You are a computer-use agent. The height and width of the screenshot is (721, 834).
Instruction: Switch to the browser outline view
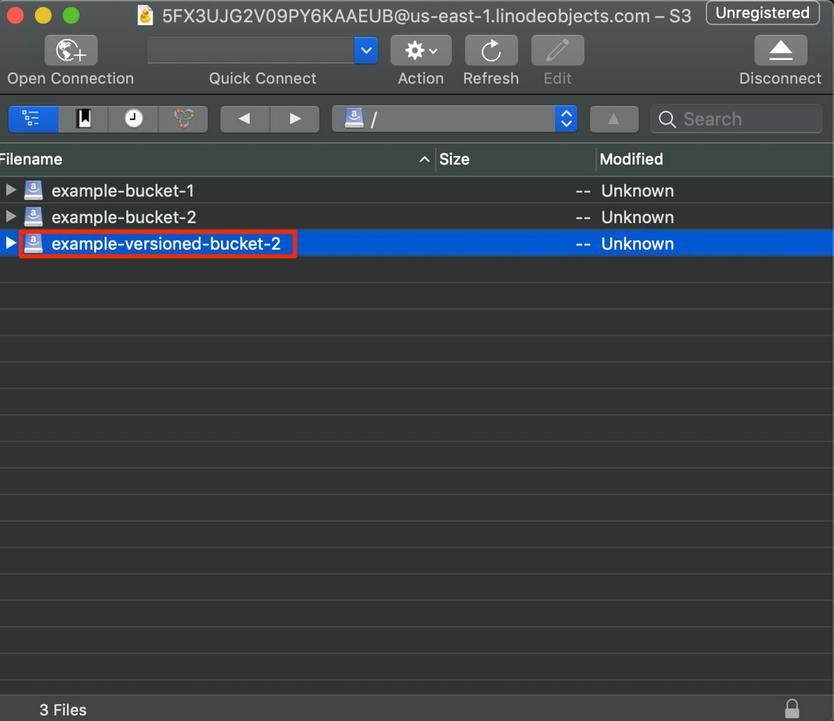pyautogui.click(x=32, y=119)
